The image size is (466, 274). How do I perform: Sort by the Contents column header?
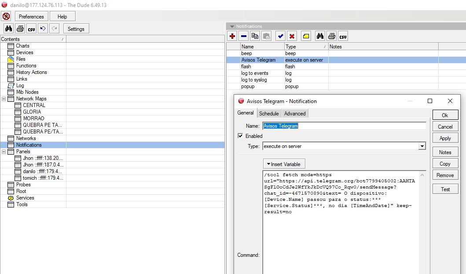click(x=33, y=39)
